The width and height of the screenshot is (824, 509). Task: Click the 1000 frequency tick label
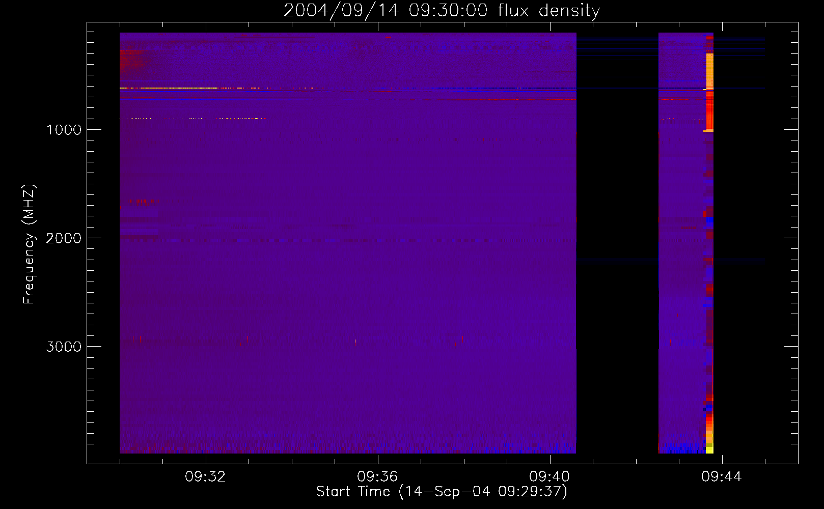64,130
